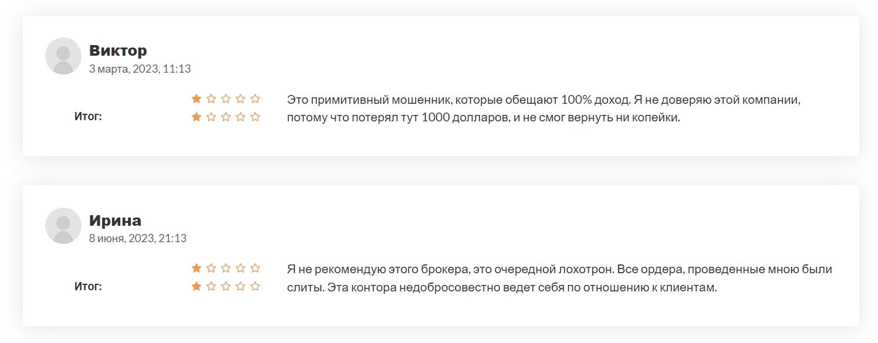Open the reviewer name Виктор
The width and height of the screenshot is (878, 343).
pos(118,50)
